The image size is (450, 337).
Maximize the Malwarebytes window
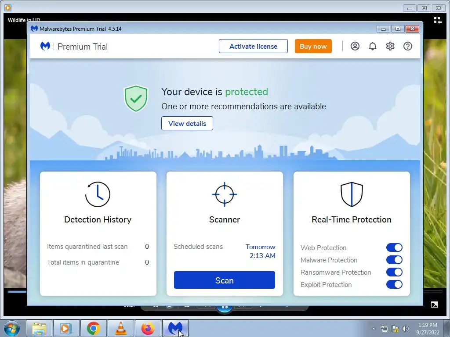tap(398, 29)
